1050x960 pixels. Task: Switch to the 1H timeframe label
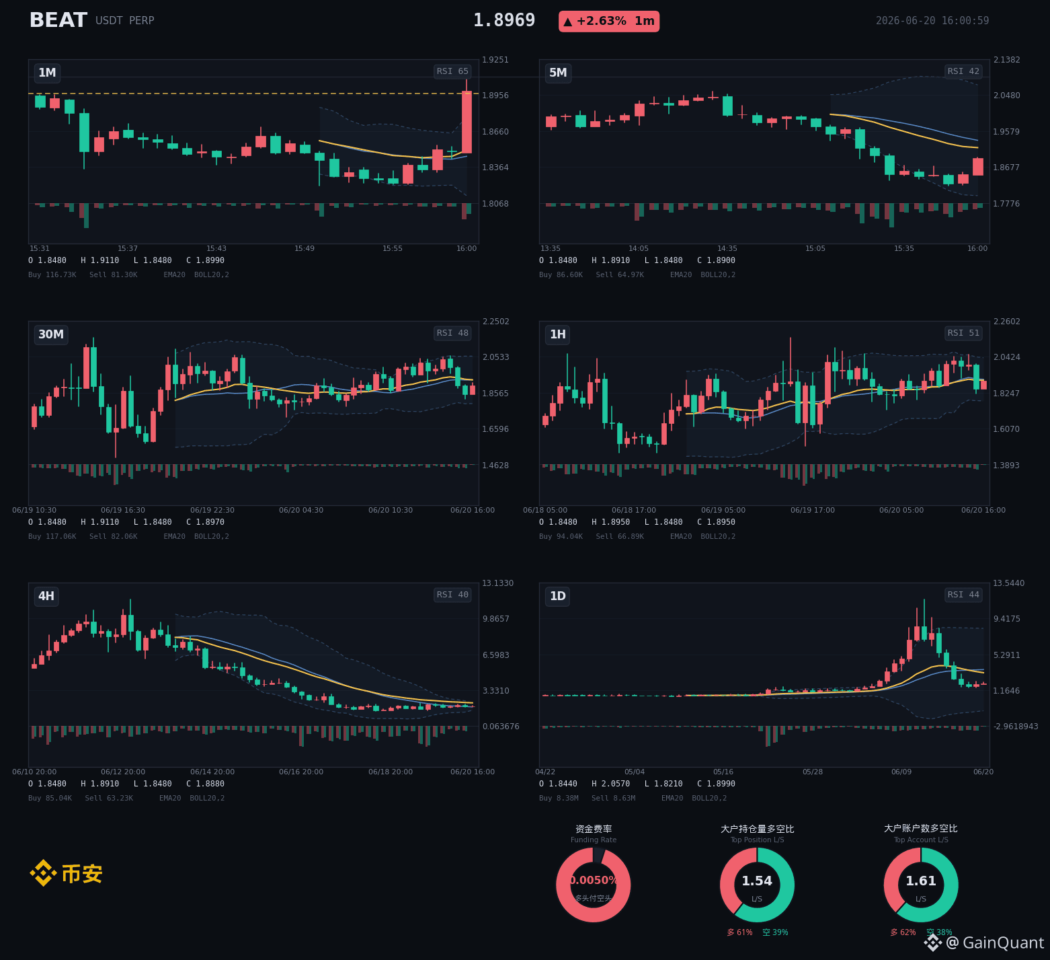pyautogui.click(x=558, y=334)
